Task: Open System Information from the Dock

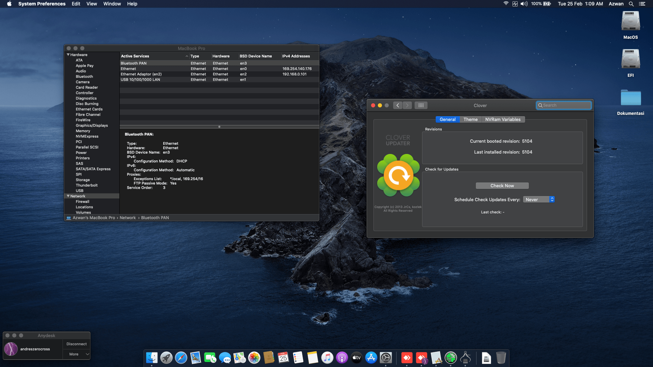Action: coord(465,357)
